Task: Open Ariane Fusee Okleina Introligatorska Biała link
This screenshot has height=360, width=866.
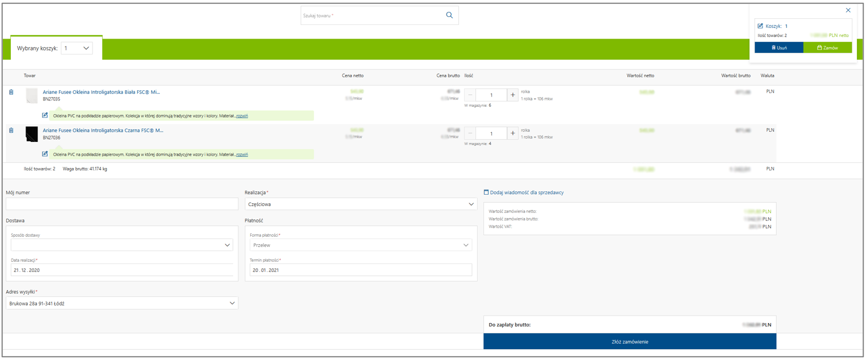Action: click(x=101, y=91)
